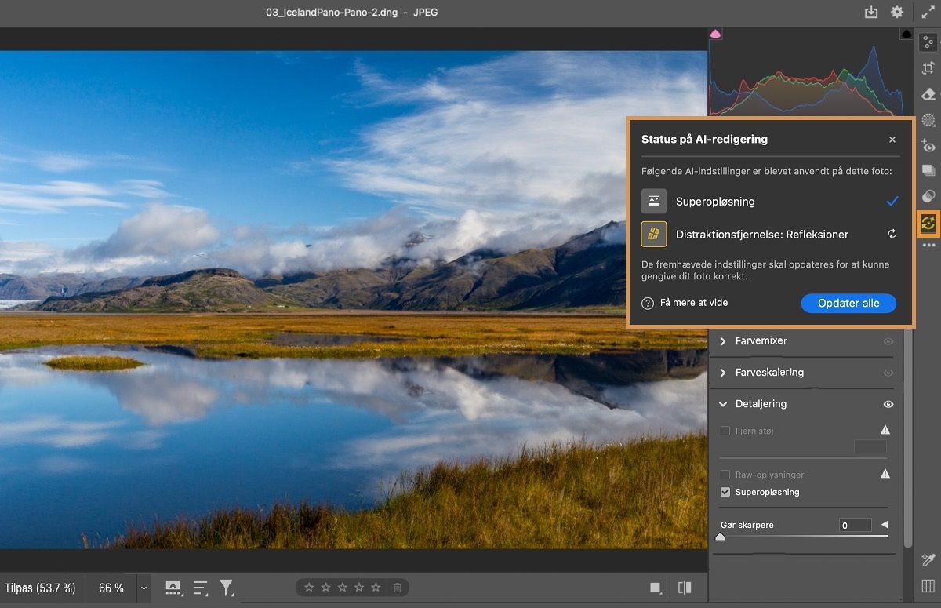Screen dimensions: 941x608
Task: Click the question mark help icon
Action: 648,303
